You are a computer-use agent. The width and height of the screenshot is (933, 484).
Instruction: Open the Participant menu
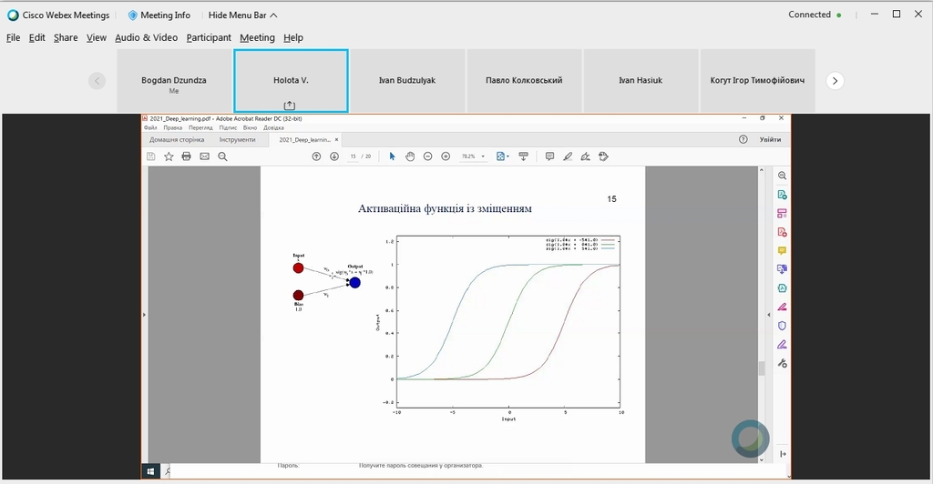209,37
